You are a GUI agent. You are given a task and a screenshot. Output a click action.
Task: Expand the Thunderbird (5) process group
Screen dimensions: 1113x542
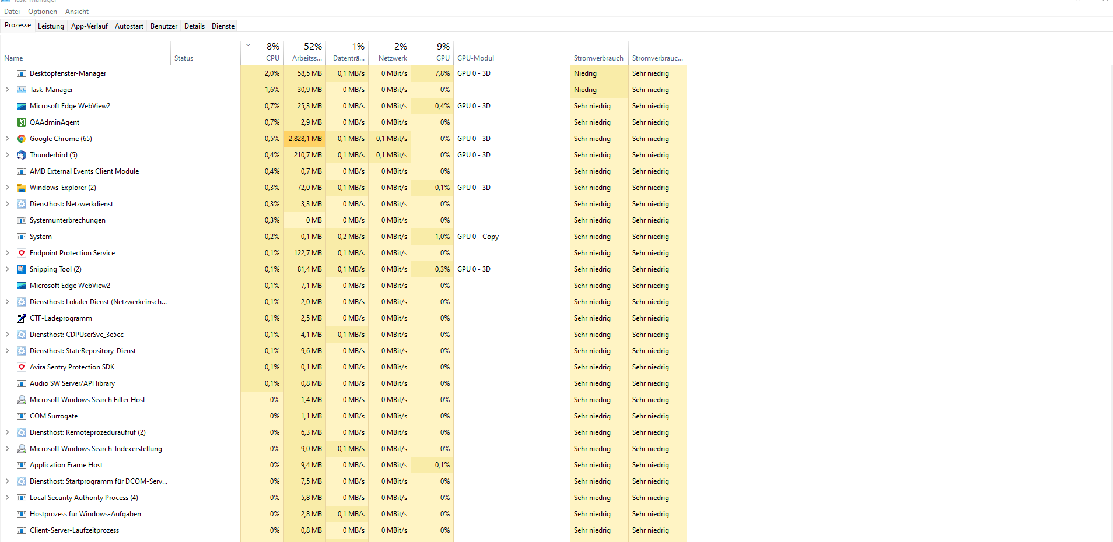click(7, 155)
